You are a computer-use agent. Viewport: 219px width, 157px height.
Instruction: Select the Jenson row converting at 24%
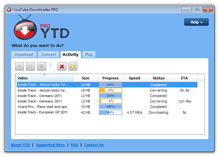coord(107,90)
